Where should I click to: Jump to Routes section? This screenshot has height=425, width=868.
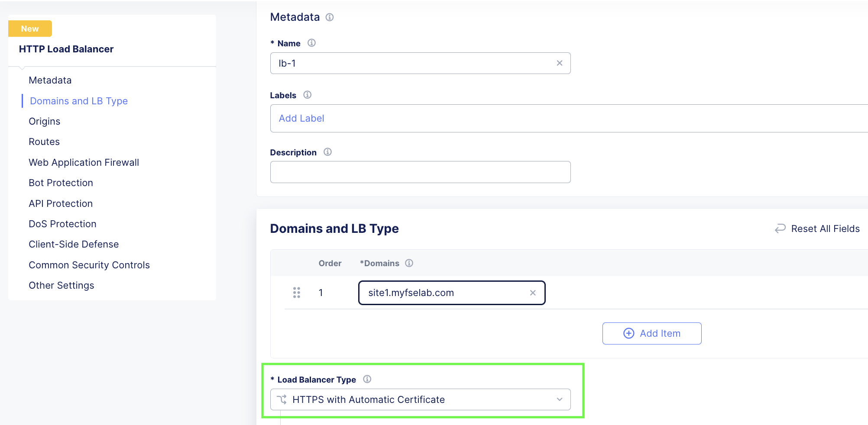[x=44, y=142]
